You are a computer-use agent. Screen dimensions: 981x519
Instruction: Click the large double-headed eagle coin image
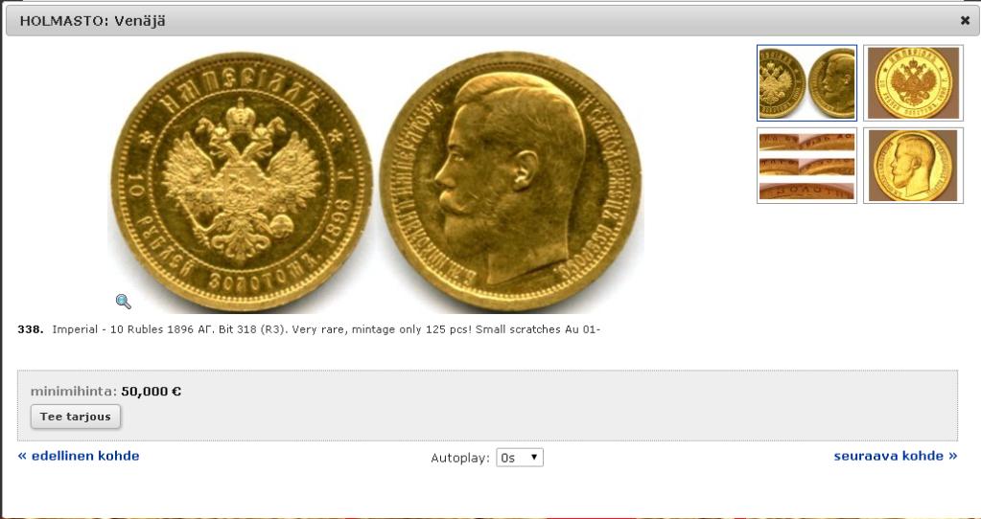point(242,181)
